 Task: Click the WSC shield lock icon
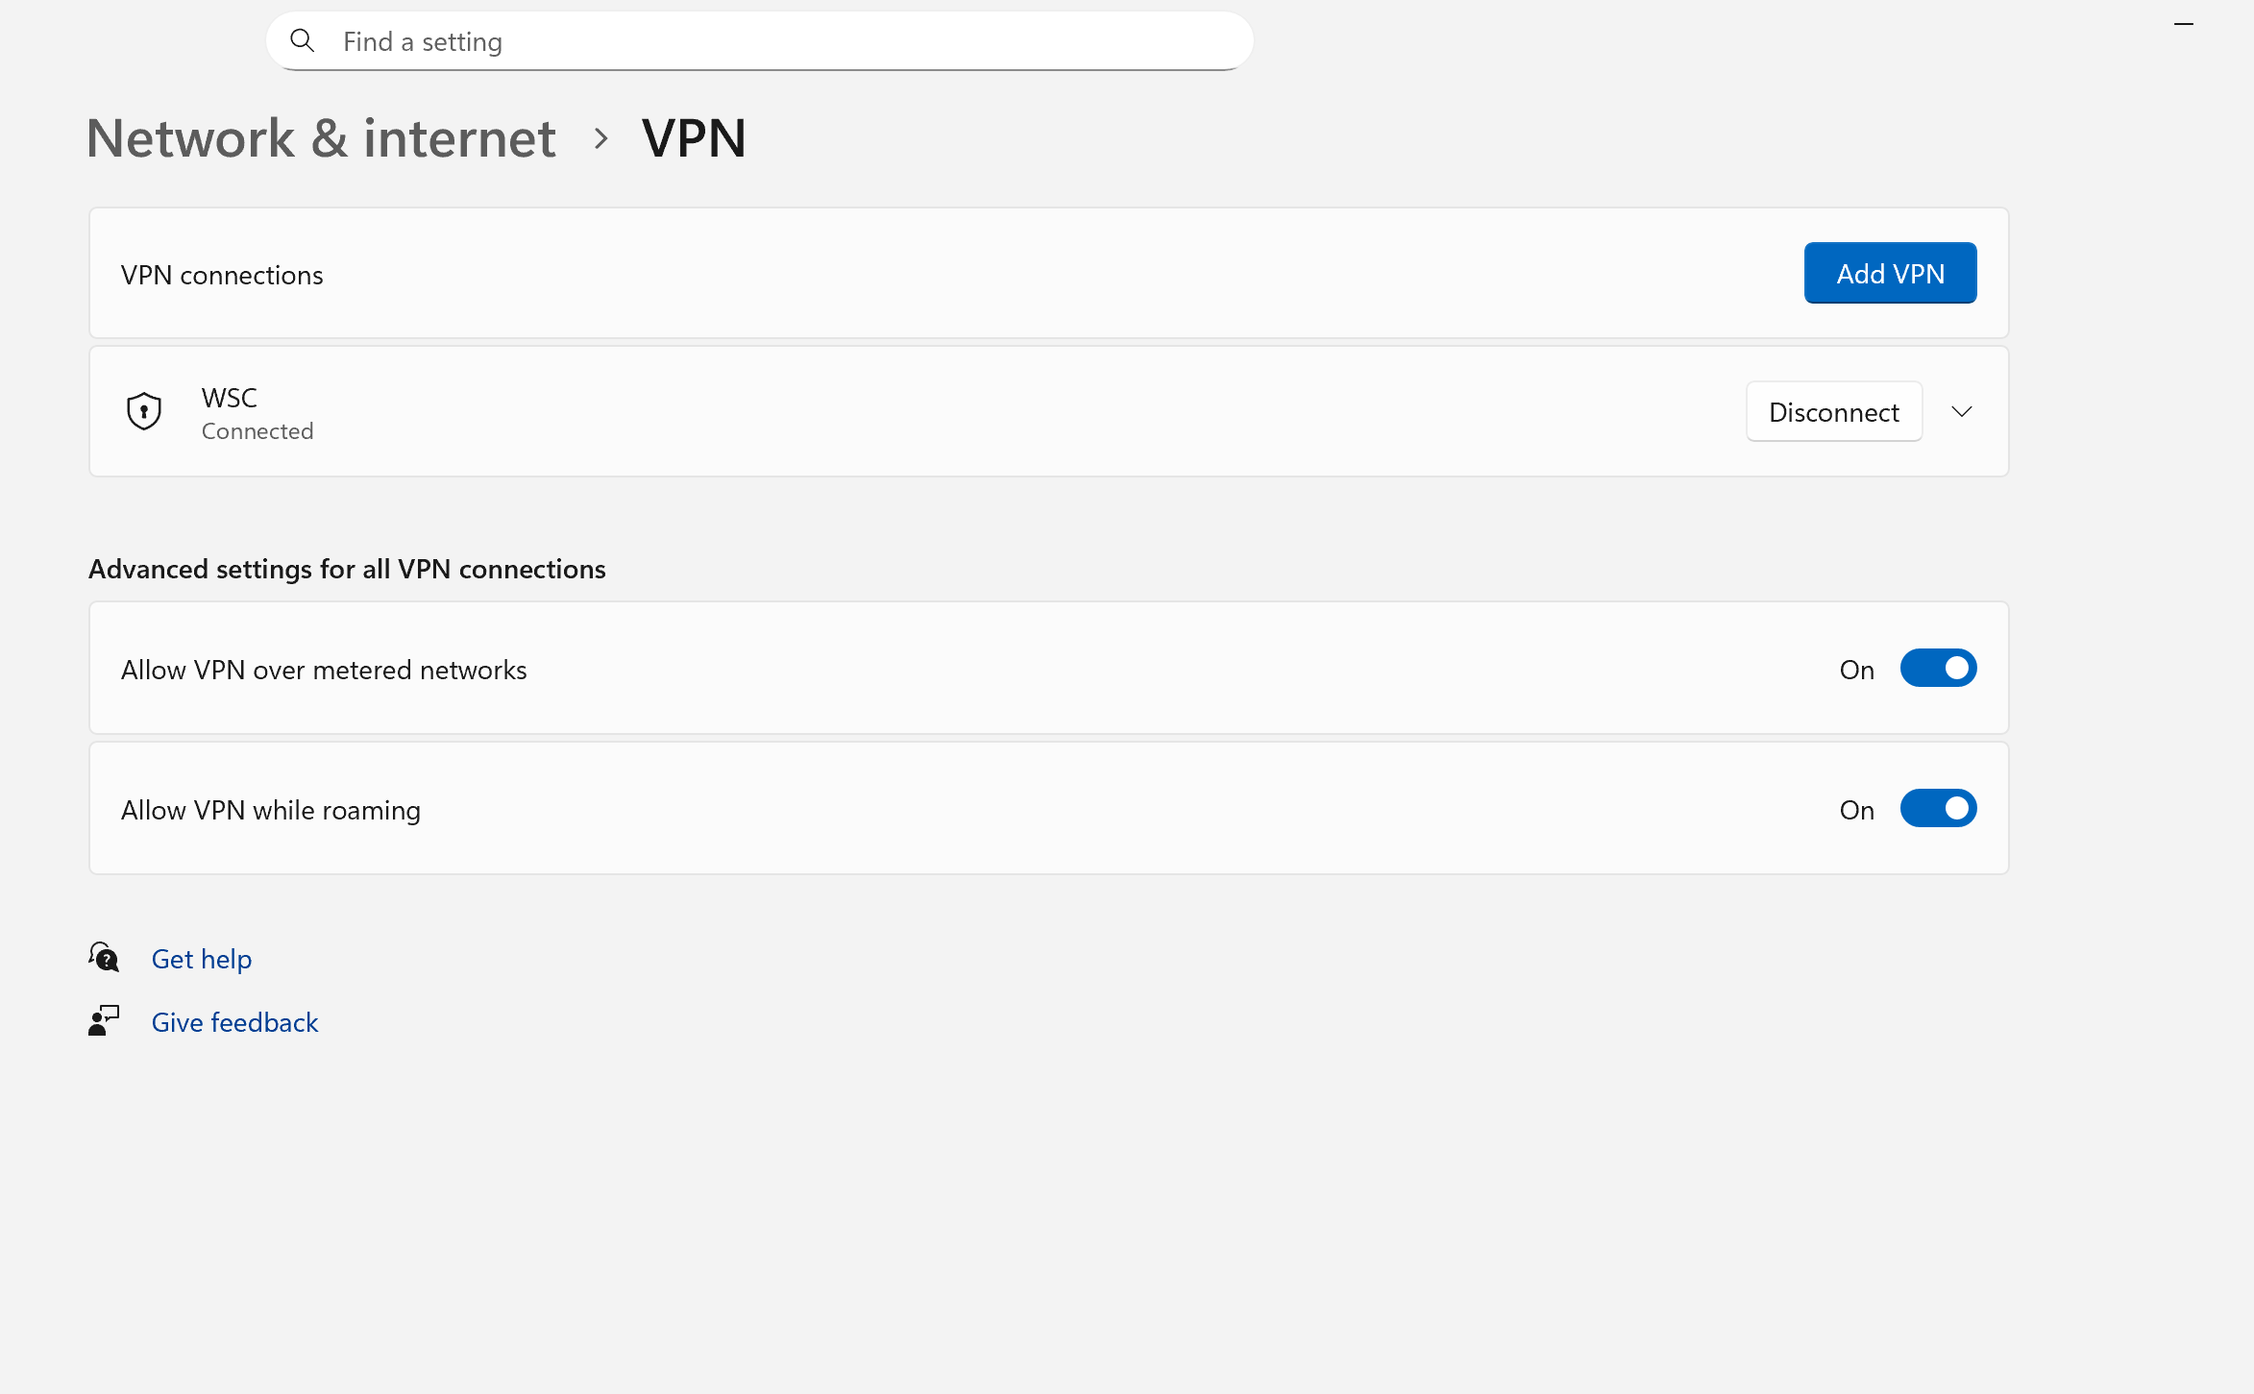144,411
